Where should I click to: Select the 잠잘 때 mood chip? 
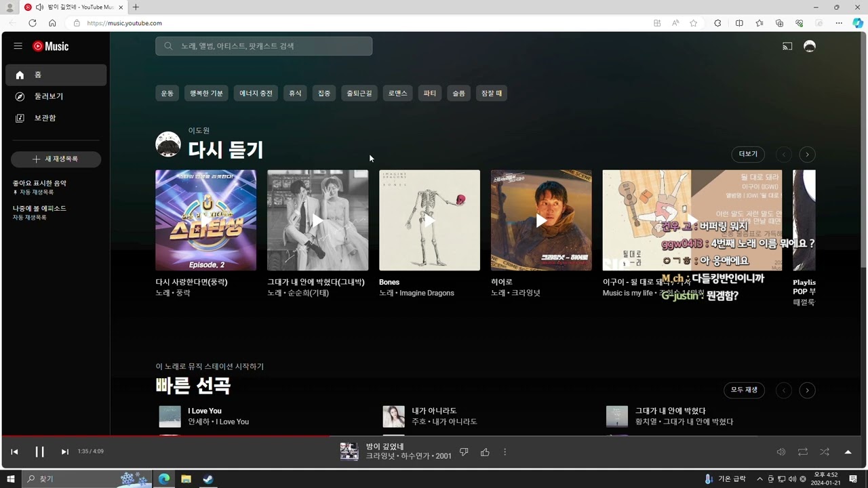coord(492,94)
